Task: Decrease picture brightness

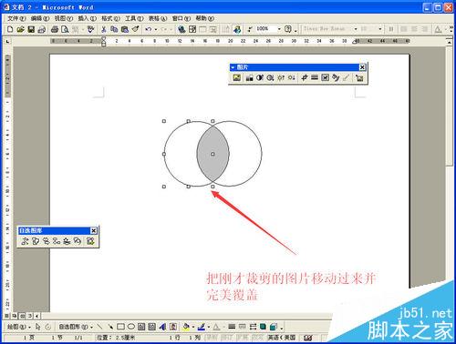Action: coord(291,77)
